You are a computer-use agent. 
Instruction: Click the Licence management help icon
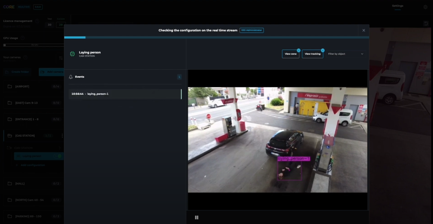pyautogui.click(x=37, y=21)
